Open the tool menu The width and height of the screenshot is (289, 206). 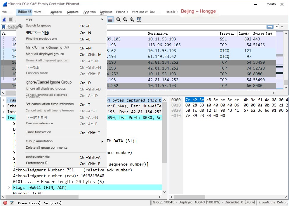[x=152, y=12]
